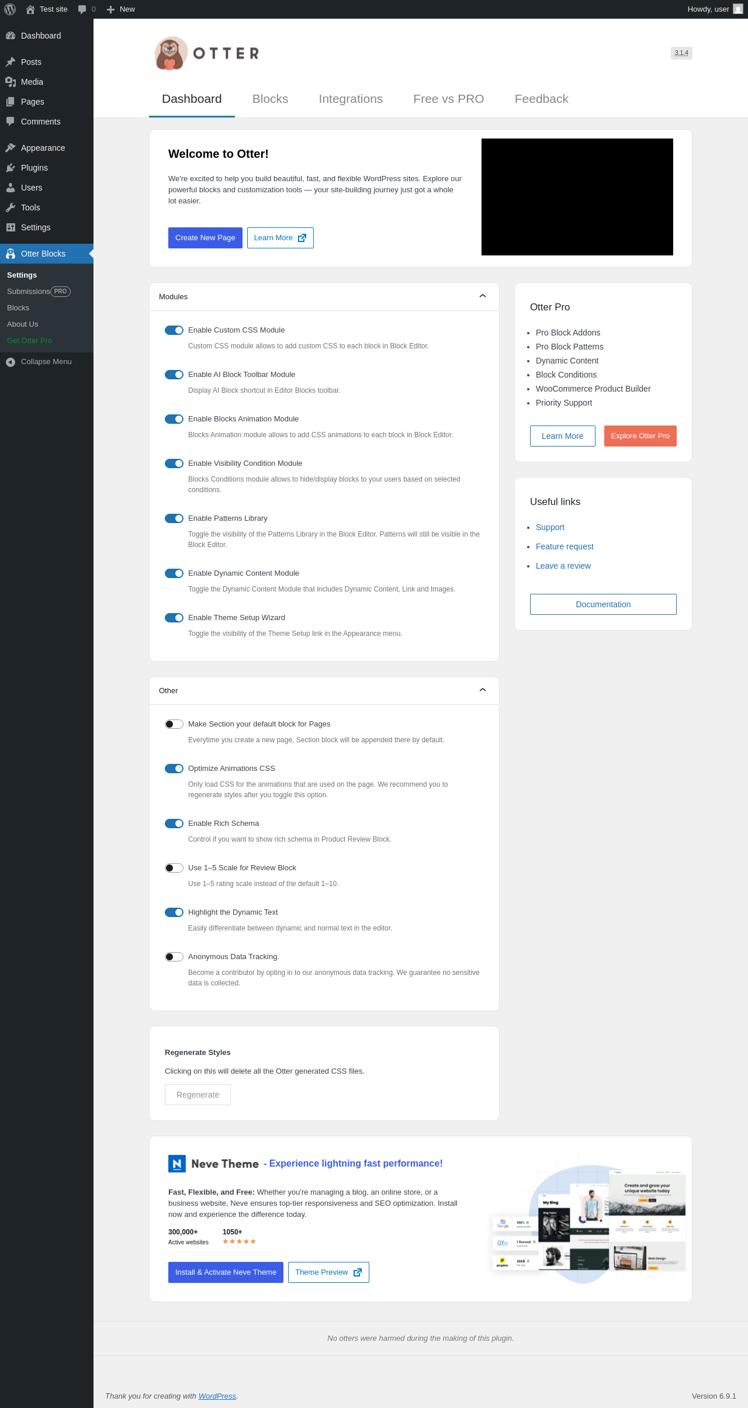Turn on Anonymous Data Tracking toggle
The width and height of the screenshot is (748, 1408).
pos(174,957)
